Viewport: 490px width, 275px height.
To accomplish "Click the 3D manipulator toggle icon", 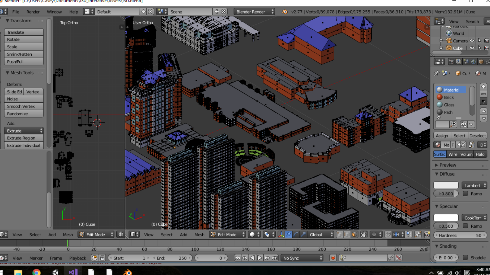I will coord(281,235).
